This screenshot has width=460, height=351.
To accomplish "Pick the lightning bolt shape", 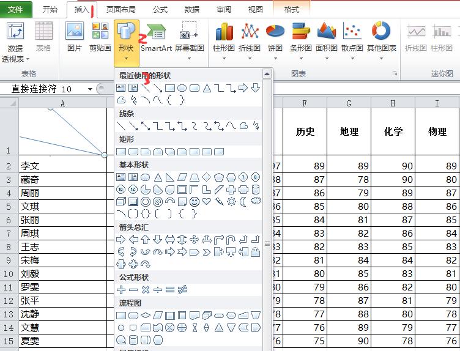I will pyautogui.click(x=219, y=201).
